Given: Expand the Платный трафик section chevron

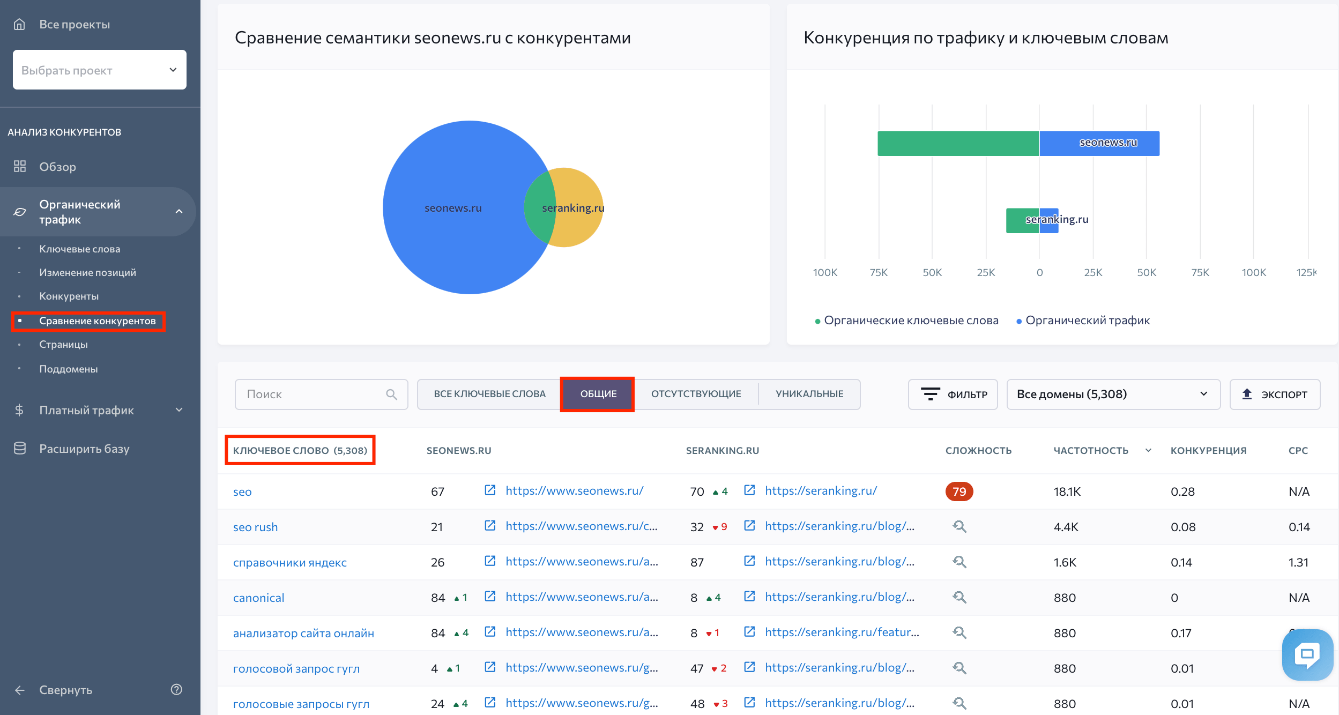Looking at the screenshot, I should [x=179, y=410].
